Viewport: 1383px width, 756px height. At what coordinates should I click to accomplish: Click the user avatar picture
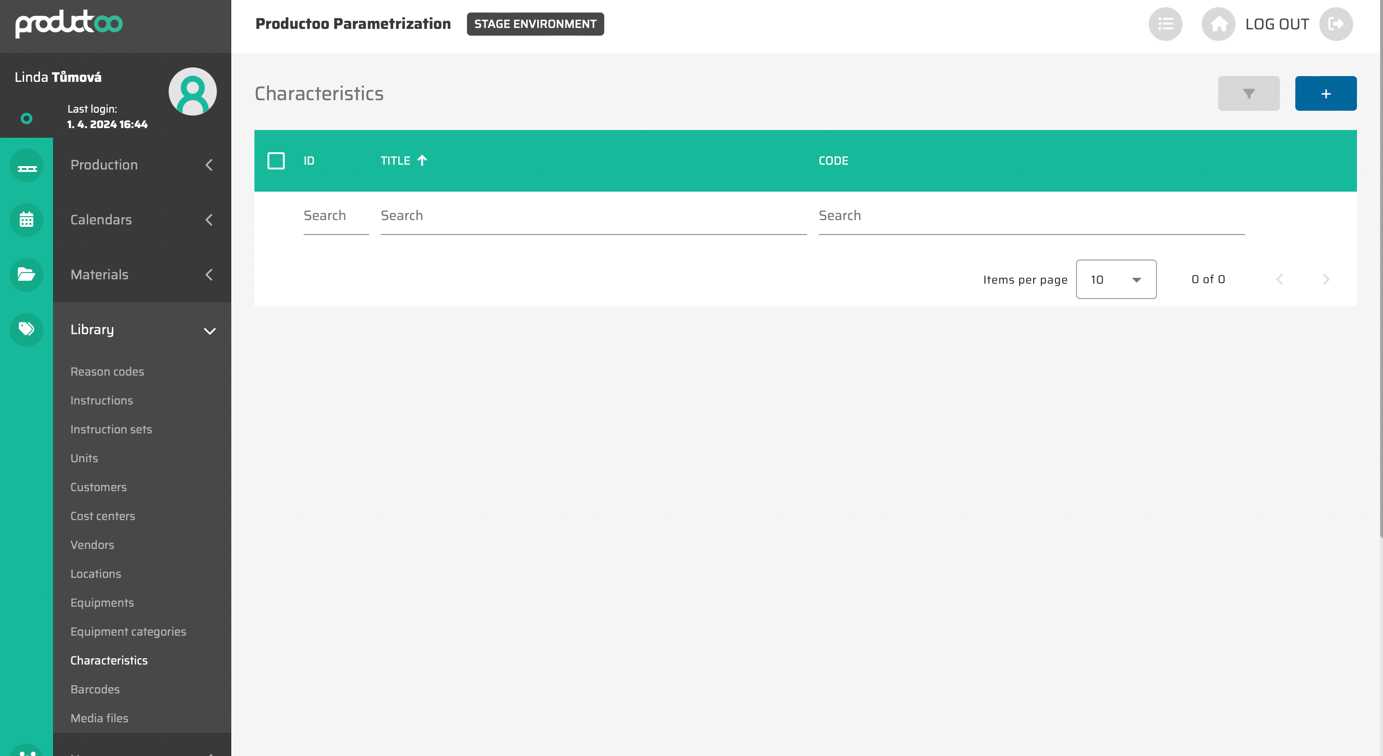coord(192,92)
